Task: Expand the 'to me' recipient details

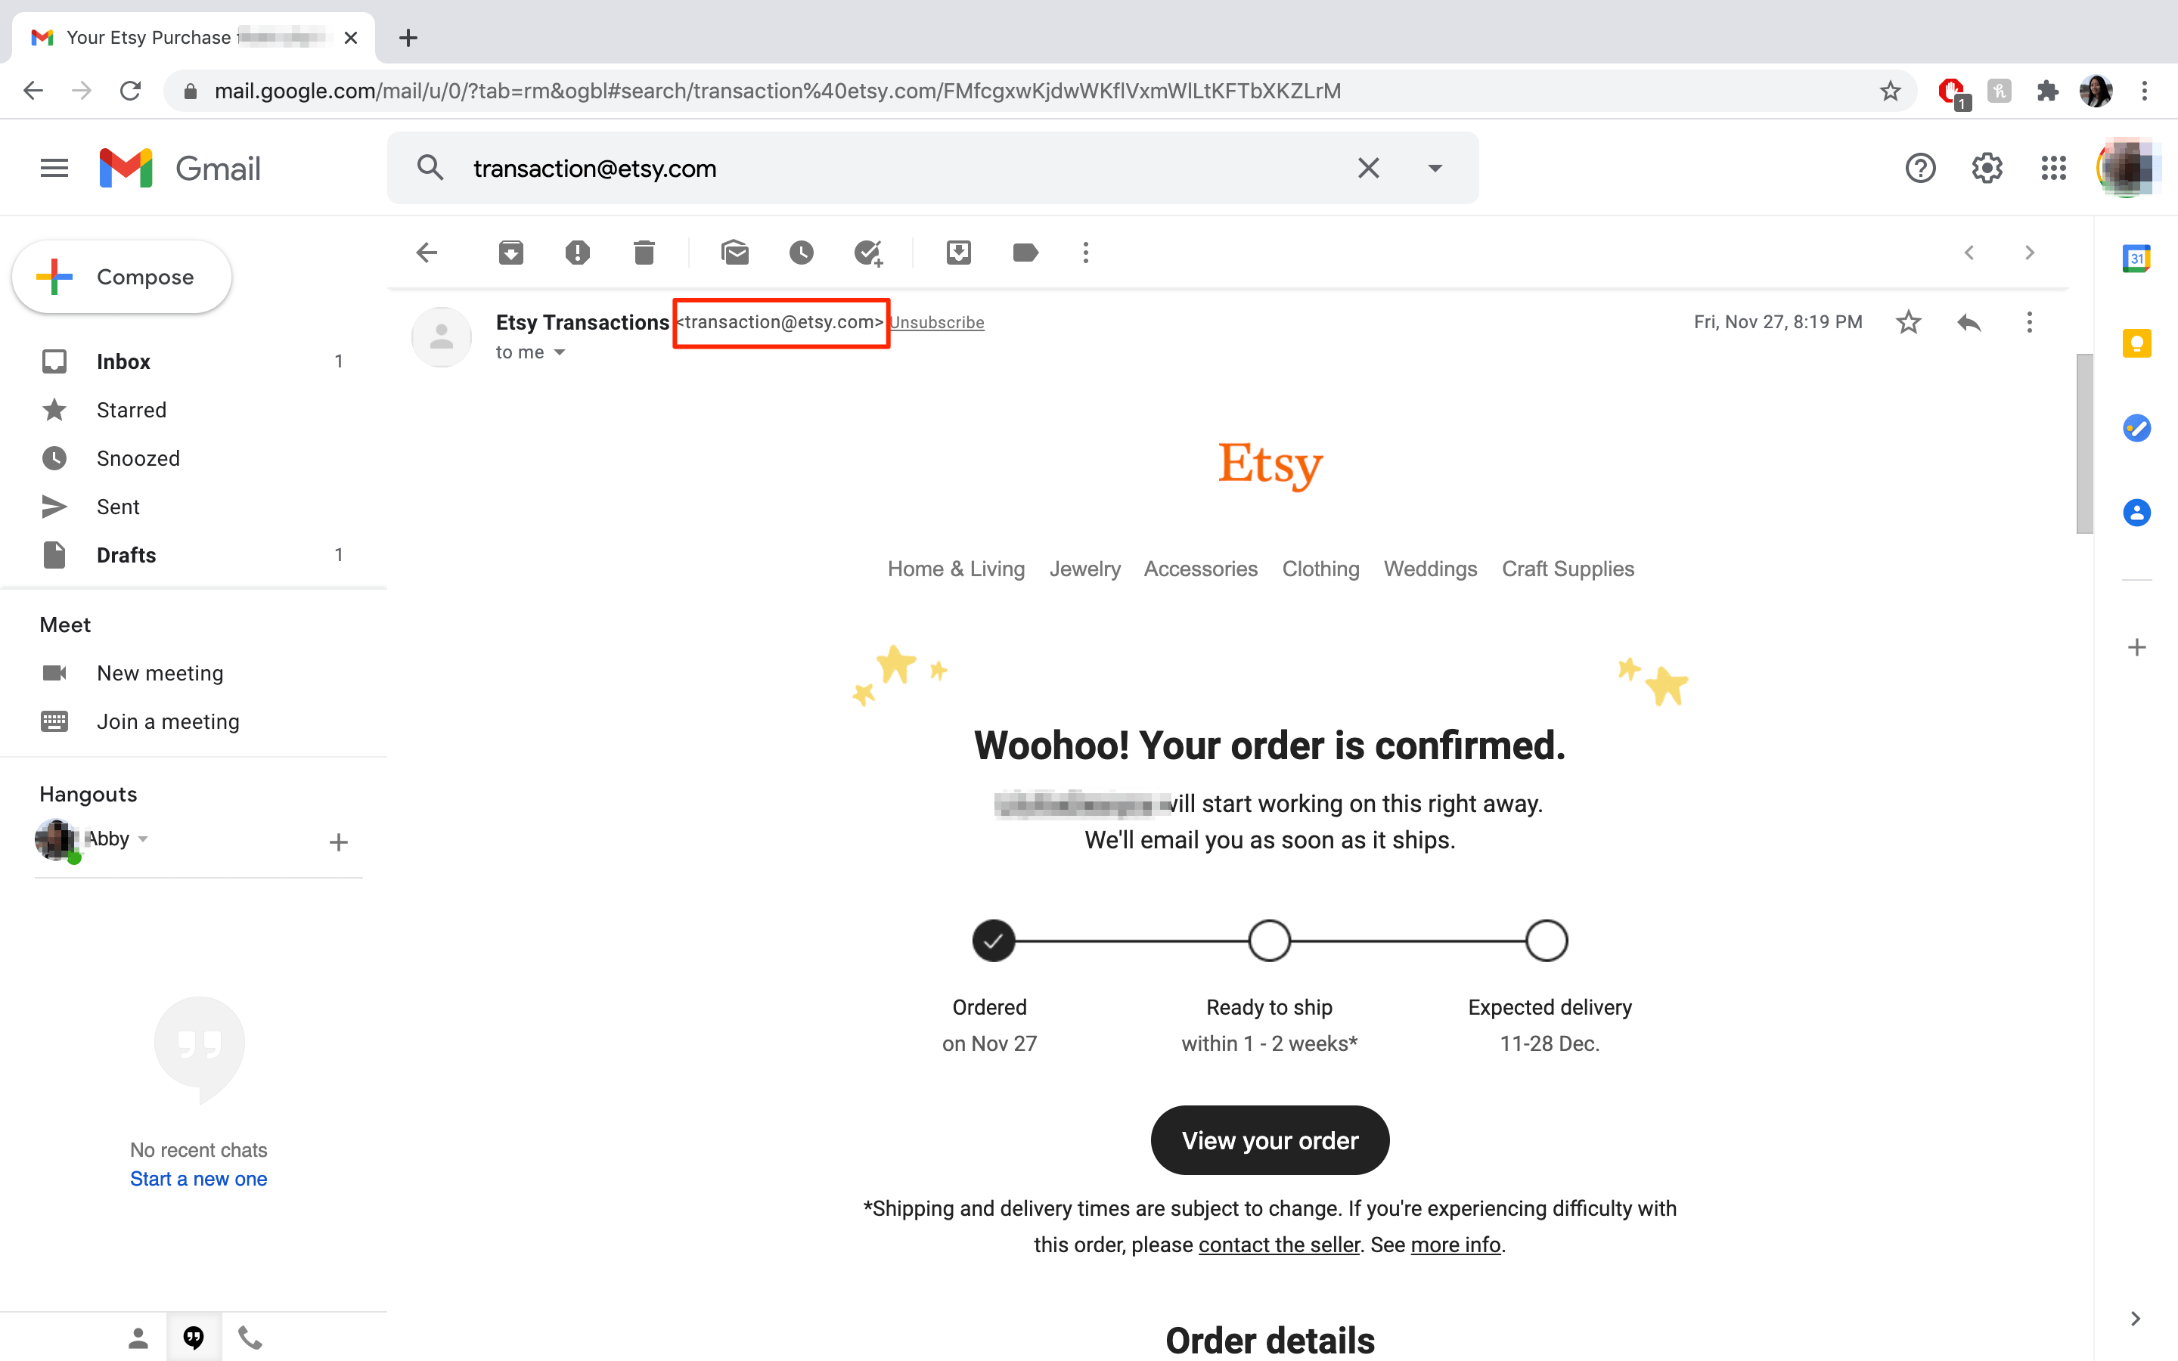Action: 559,353
